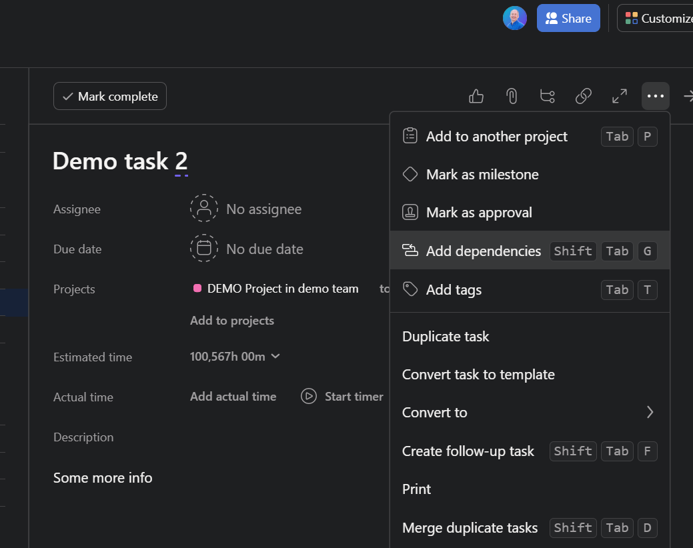Click the three-dot more actions button
The height and width of the screenshot is (548, 693).
[x=656, y=97]
